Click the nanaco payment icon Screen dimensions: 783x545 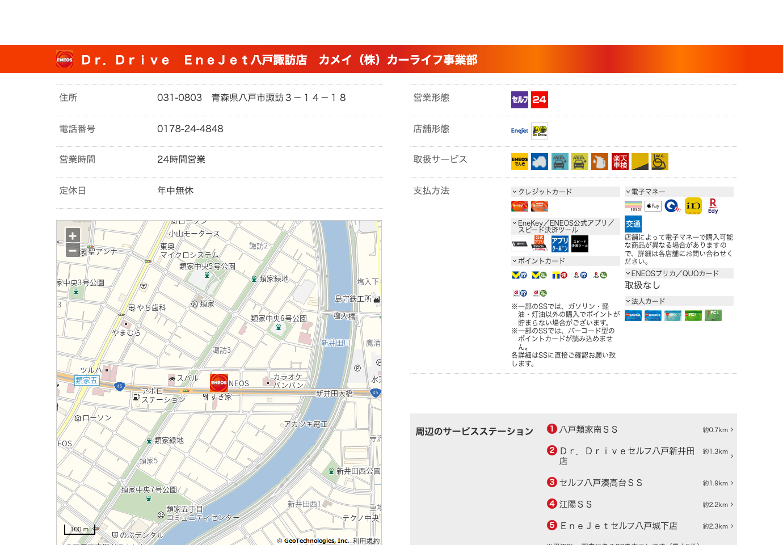click(633, 206)
